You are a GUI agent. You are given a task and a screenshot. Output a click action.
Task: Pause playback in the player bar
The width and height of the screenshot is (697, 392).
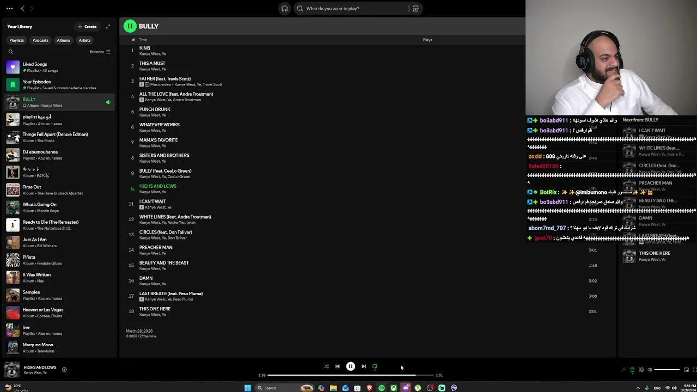[351, 366]
